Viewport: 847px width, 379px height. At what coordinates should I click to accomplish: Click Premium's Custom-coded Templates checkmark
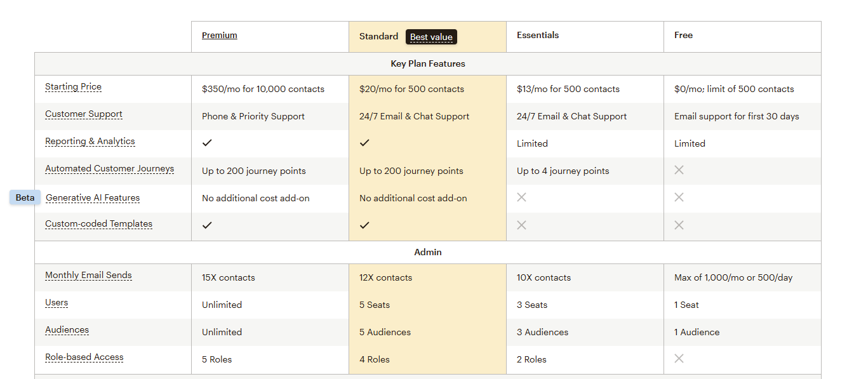click(207, 225)
